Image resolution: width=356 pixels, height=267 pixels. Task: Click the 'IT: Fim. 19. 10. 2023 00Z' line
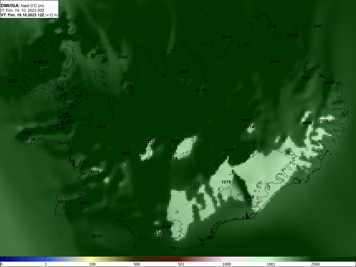pos(22,10)
